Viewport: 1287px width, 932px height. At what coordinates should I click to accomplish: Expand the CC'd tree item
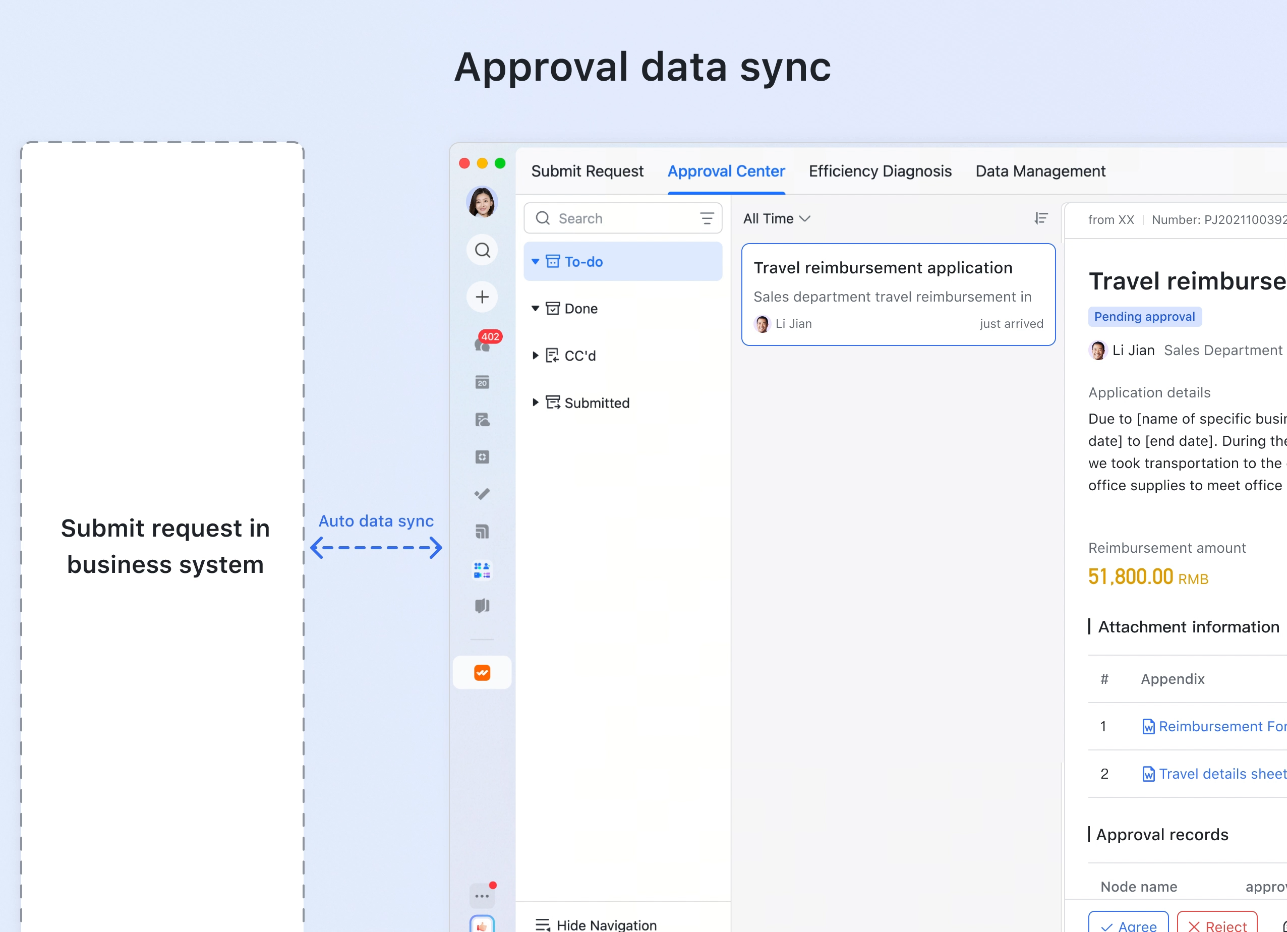(535, 356)
